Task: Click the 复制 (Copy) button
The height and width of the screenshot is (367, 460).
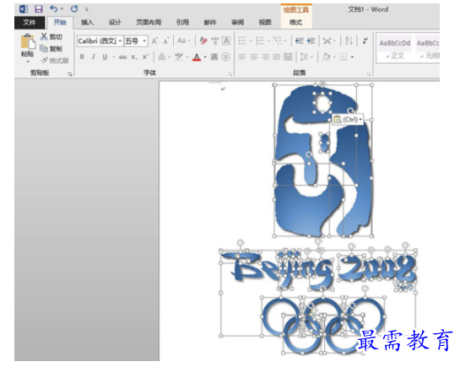Action: pos(51,48)
